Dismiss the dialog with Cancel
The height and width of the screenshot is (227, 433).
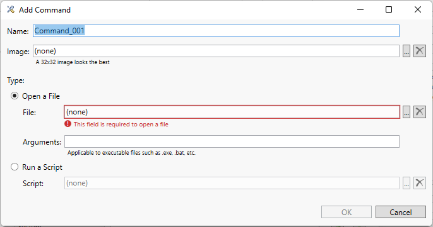coord(400,212)
